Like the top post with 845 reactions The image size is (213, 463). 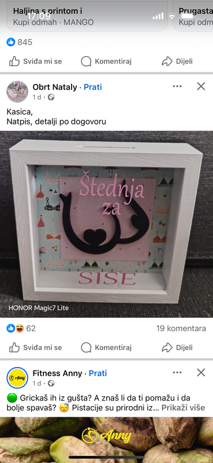[35, 61]
